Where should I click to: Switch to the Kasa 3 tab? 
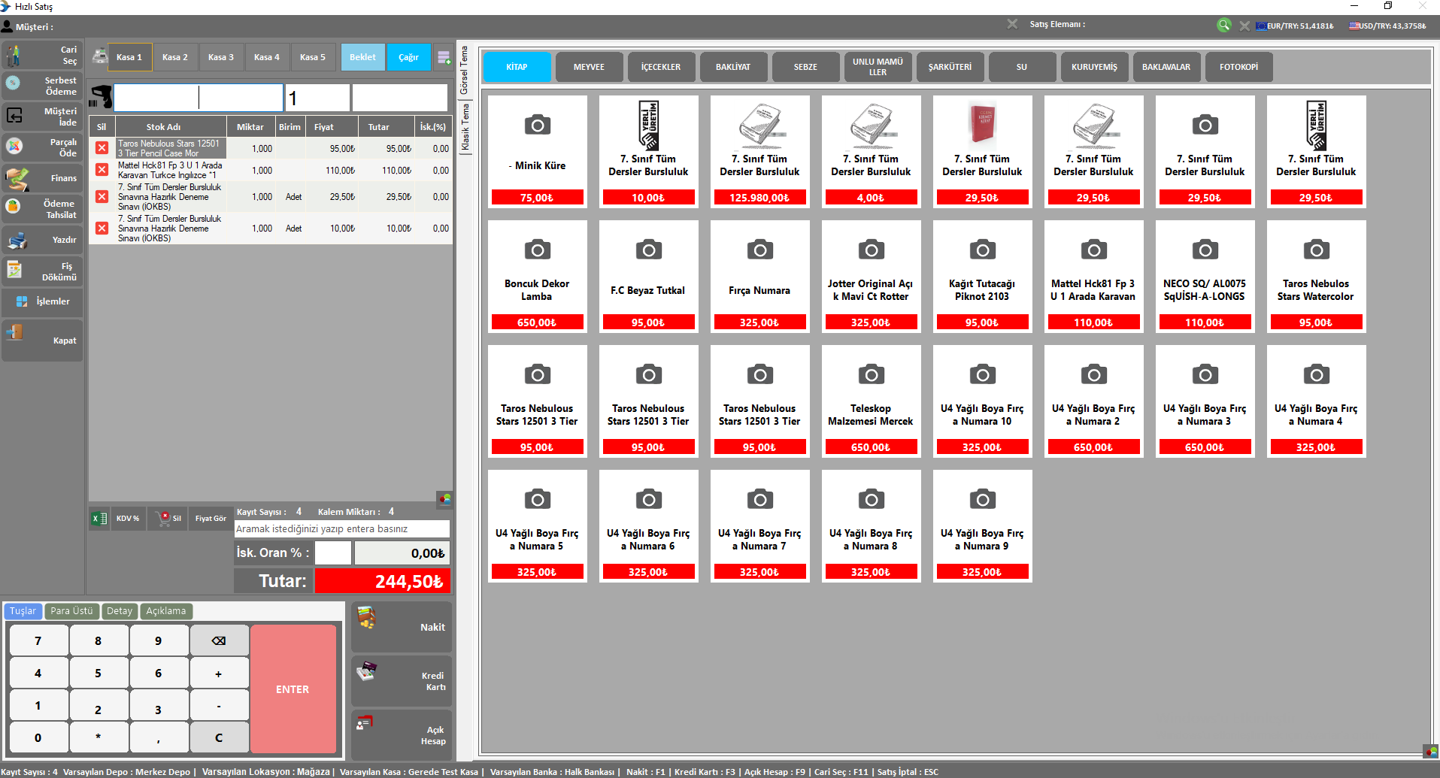pos(221,57)
